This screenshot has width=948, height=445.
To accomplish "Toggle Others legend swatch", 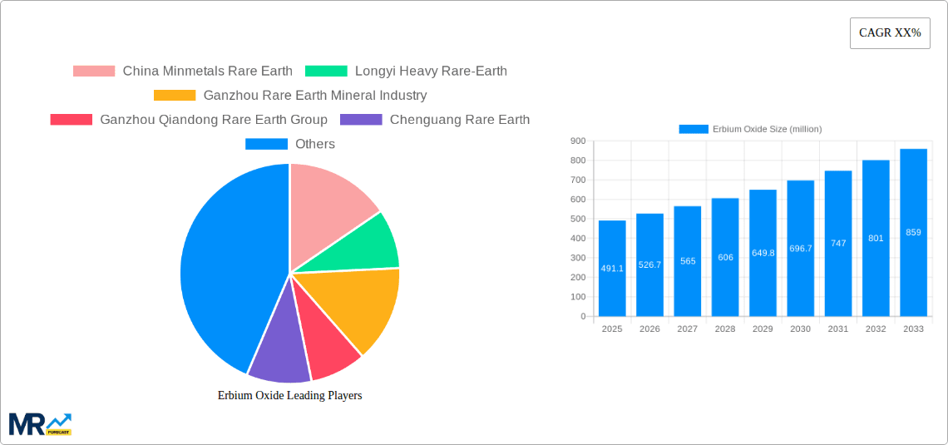I will tap(266, 144).
